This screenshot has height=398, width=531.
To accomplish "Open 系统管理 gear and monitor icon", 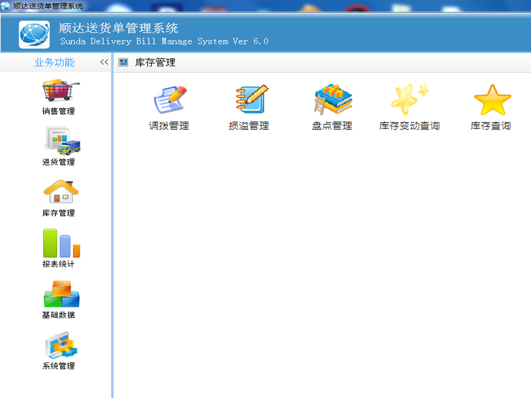I will (61, 345).
